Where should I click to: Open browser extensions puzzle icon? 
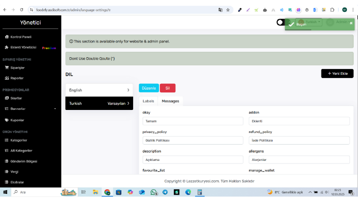pos(332,10)
